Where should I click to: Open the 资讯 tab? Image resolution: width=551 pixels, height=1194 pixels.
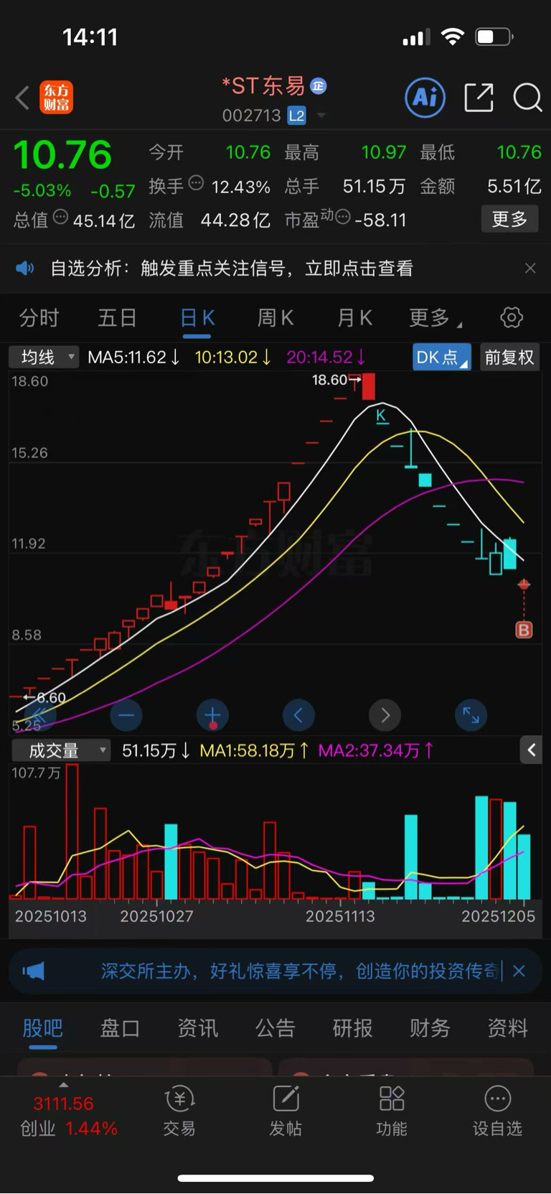point(198,1028)
